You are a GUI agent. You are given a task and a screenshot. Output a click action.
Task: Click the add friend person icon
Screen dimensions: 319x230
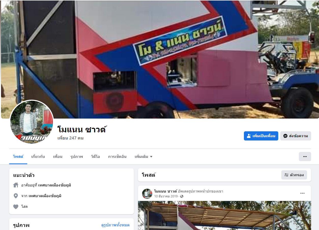(249, 136)
